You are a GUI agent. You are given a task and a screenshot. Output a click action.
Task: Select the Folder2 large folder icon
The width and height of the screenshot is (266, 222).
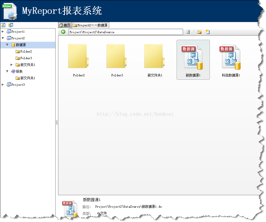[x=79, y=56]
